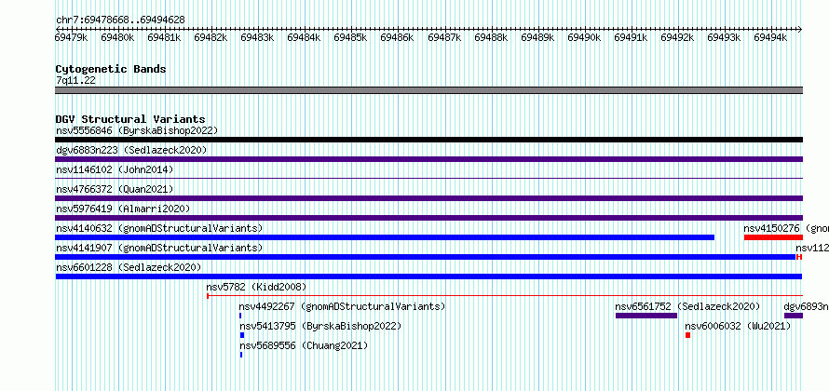The image size is (829, 391).
Task: Click the chr7:69478668..69494628 coordinate label
Action: click(x=120, y=20)
